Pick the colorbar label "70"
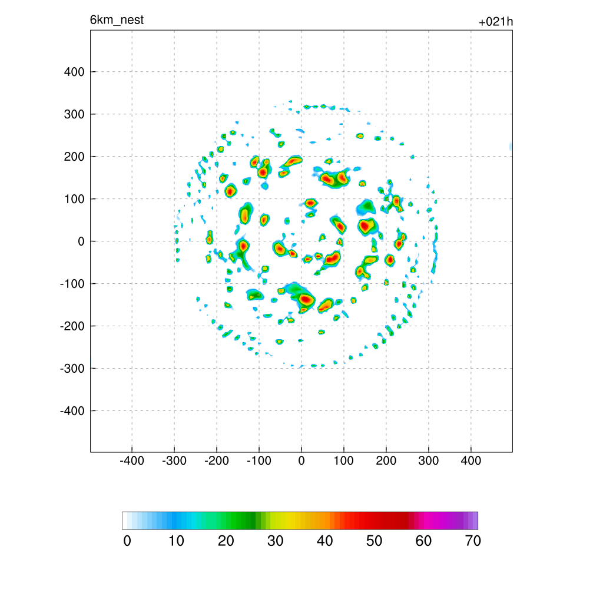 pos(473,541)
